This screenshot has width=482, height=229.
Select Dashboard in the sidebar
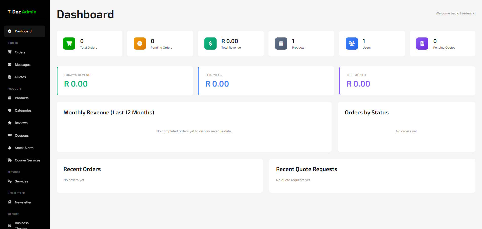(x=23, y=31)
